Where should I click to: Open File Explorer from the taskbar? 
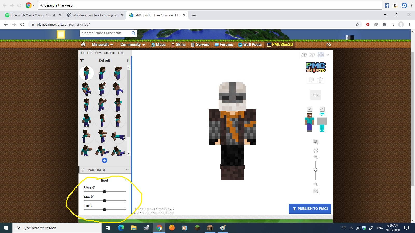coord(134,228)
